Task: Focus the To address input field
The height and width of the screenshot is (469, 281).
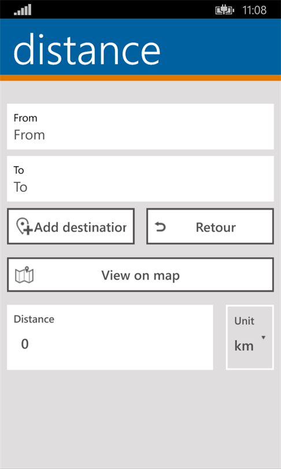Action: 140,178
